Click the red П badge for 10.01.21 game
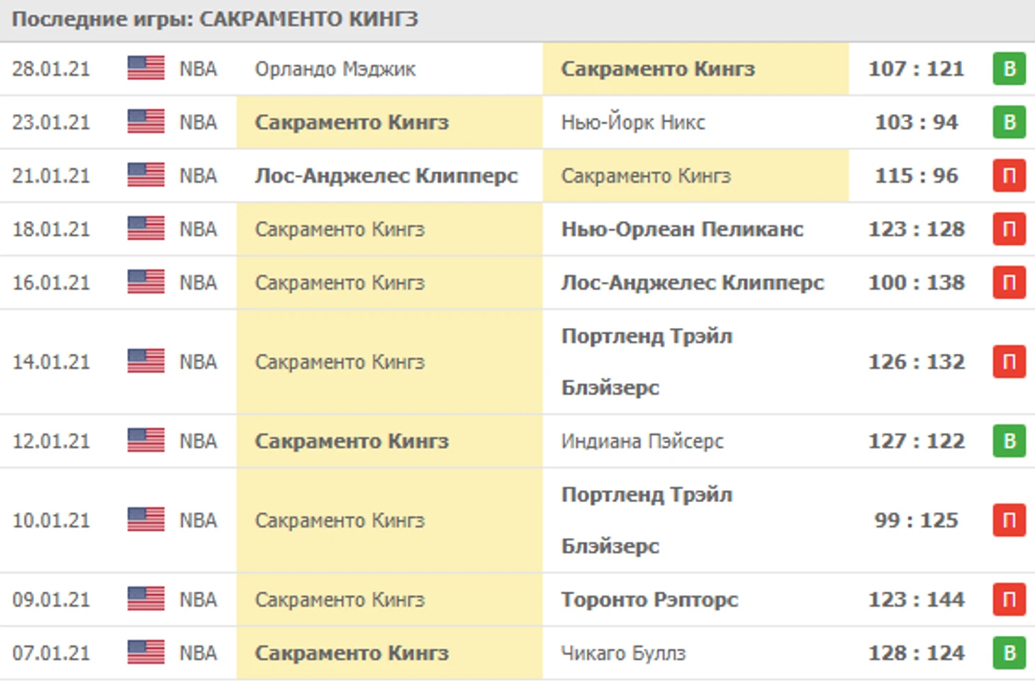 1009,520
